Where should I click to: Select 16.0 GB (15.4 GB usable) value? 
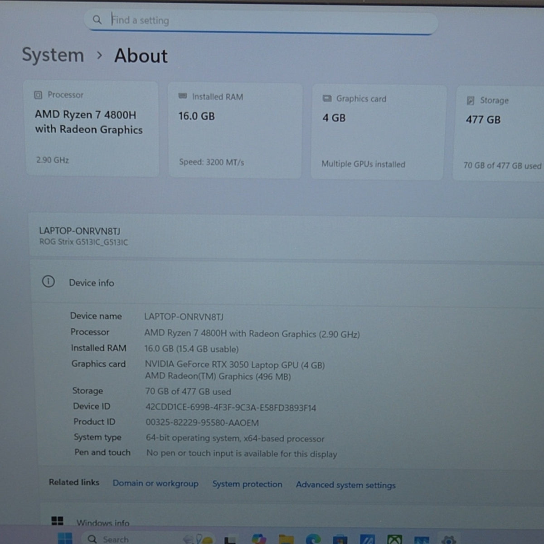(x=191, y=349)
